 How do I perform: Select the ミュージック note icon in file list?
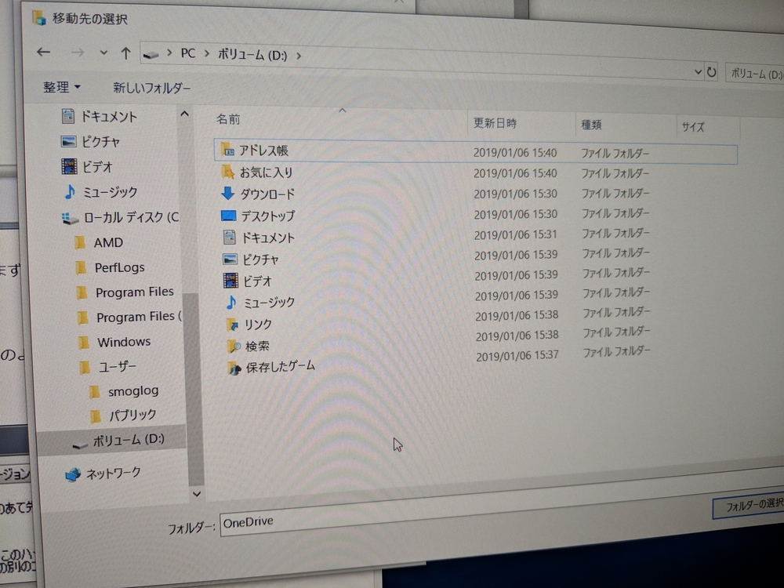pos(231,302)
